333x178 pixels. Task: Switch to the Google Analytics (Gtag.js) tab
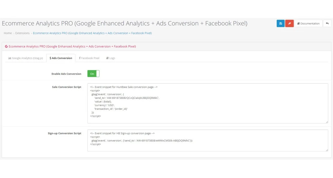click(x=26, y=58)
